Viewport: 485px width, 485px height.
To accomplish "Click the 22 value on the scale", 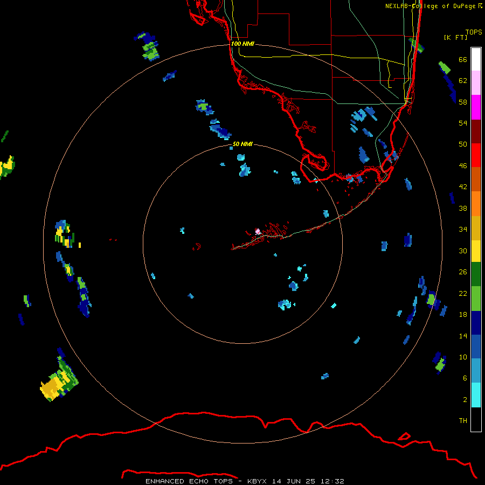I will coord(463,294).
